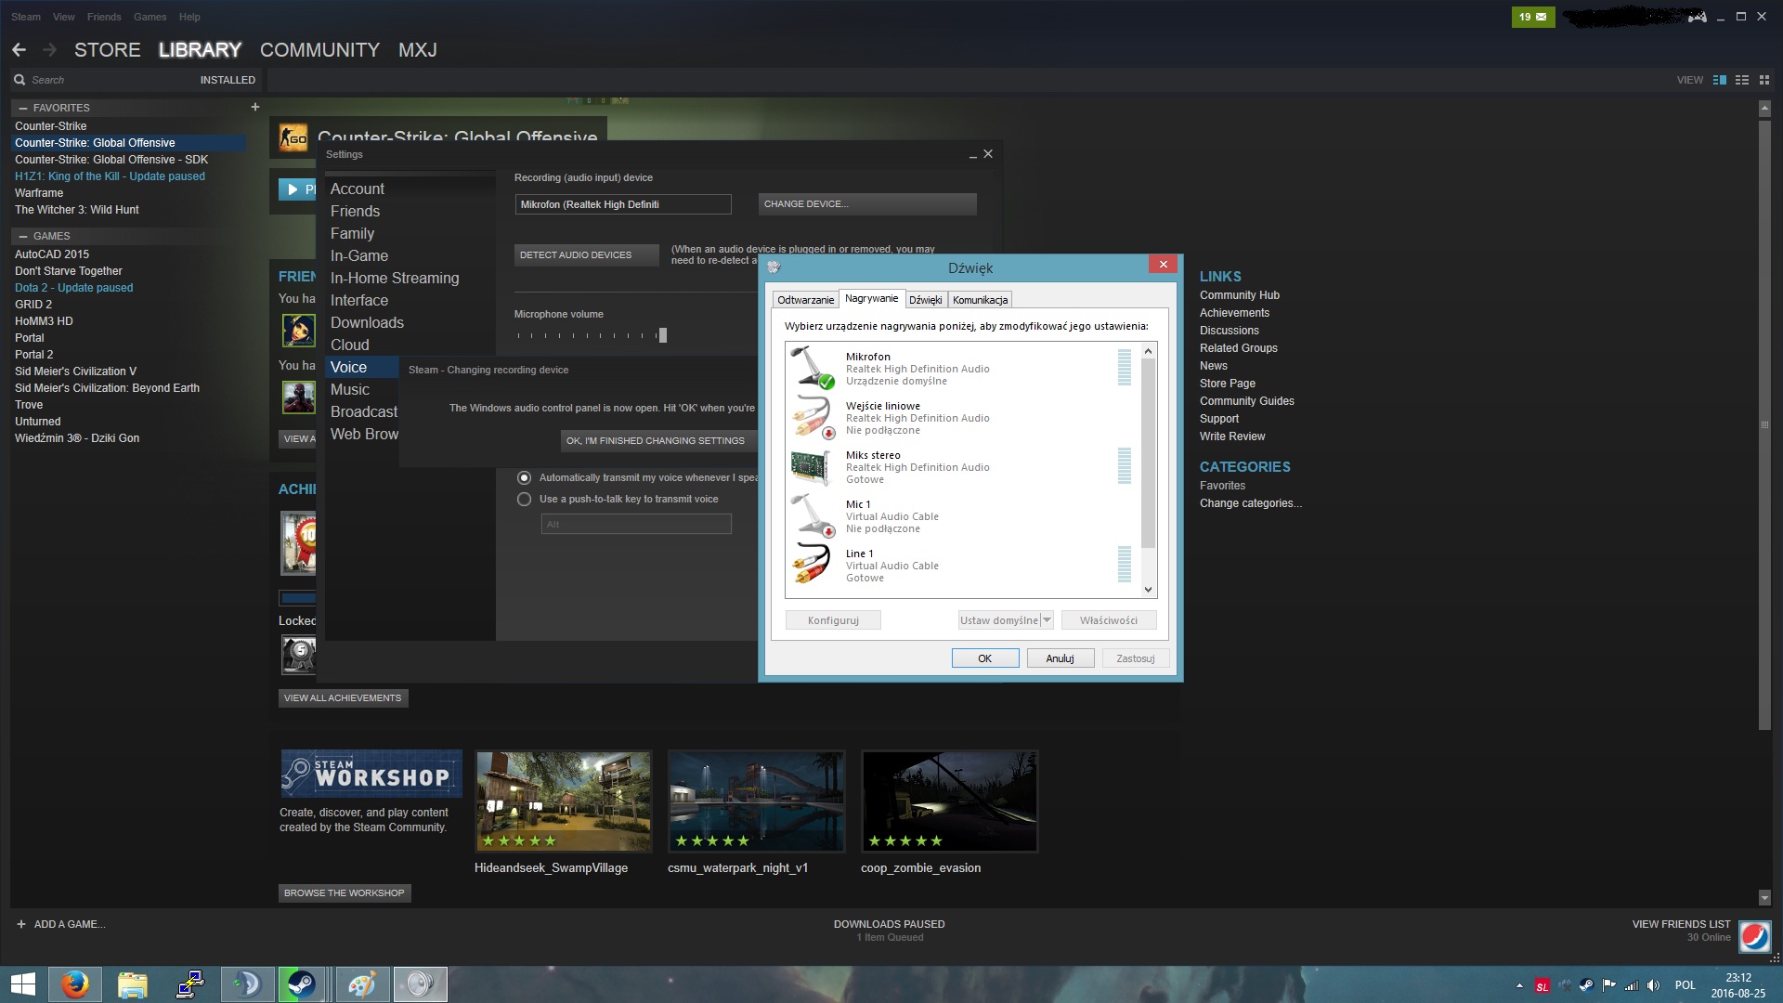Image resolution: width=1783 pixels, height=1003 pixels.
Task: Click the Recording device name field
Action: click(623, 204)
